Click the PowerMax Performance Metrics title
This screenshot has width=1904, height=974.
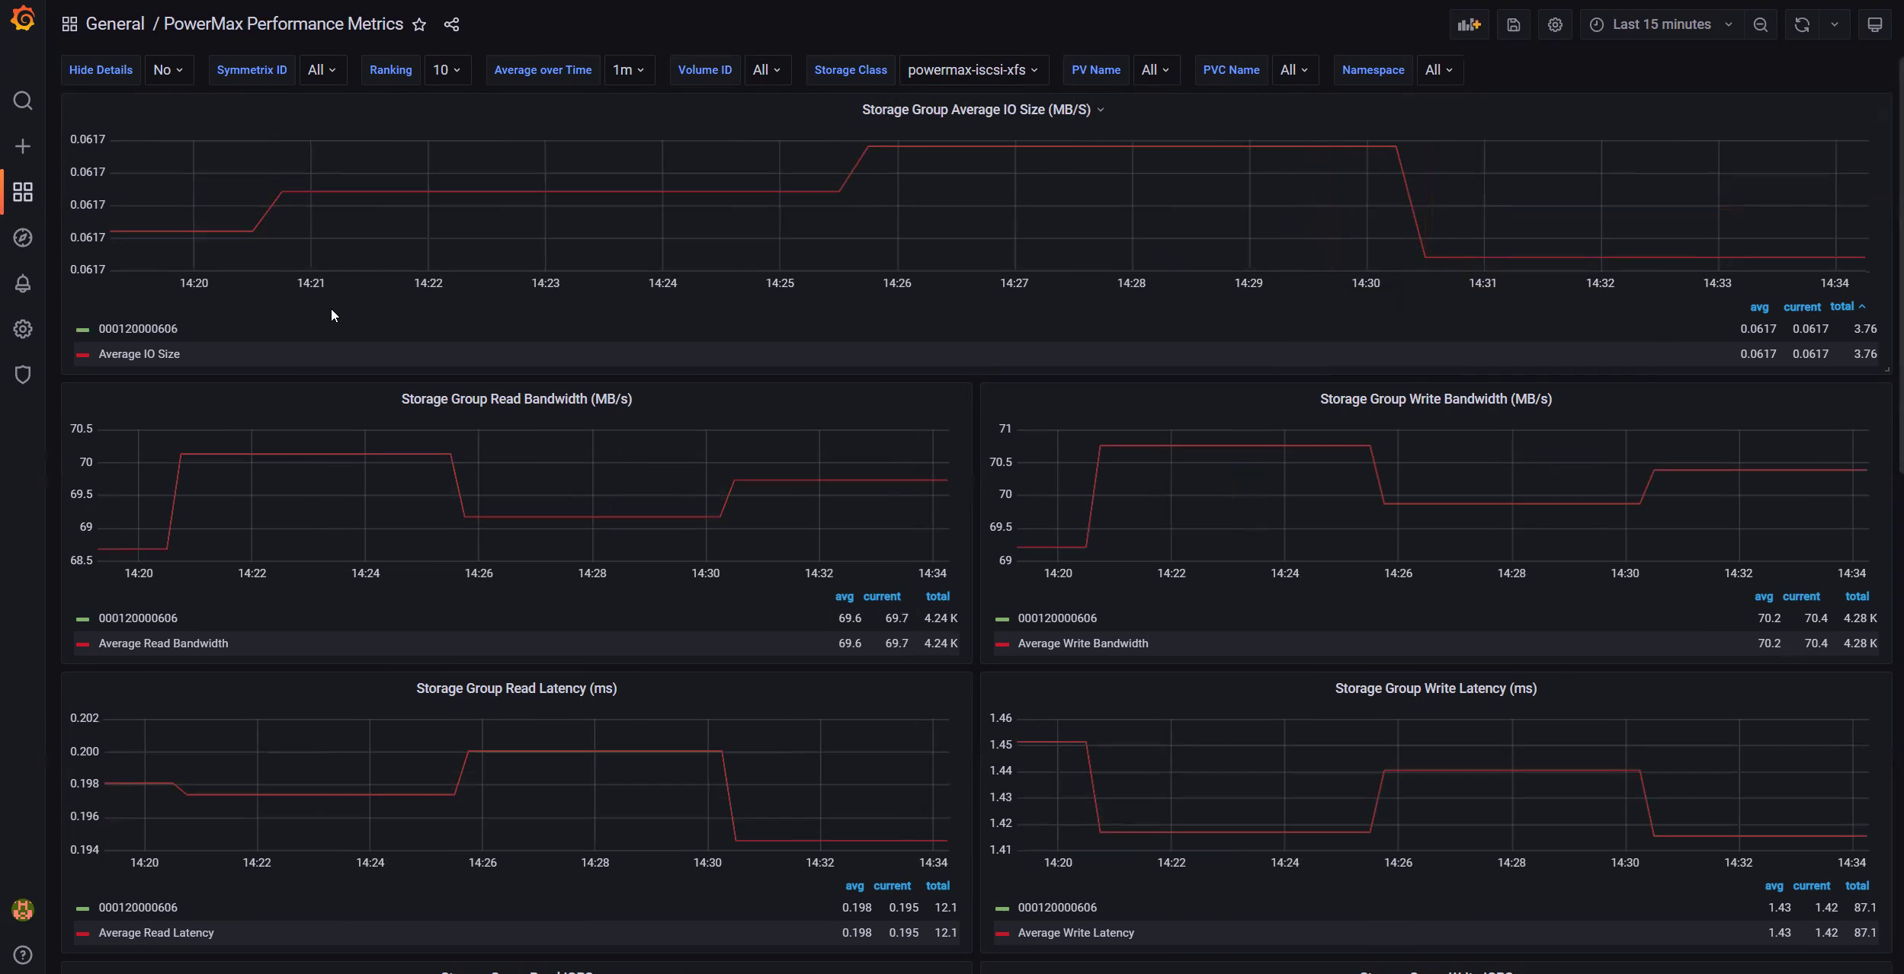[x=284, y=24]
